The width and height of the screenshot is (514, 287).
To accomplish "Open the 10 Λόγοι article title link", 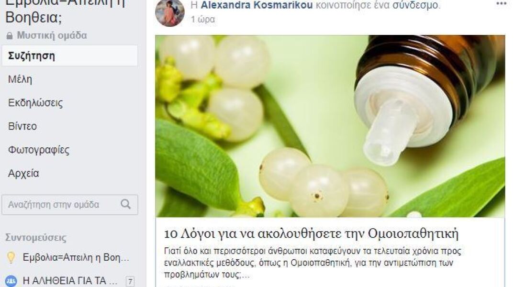I will [311, 233].
